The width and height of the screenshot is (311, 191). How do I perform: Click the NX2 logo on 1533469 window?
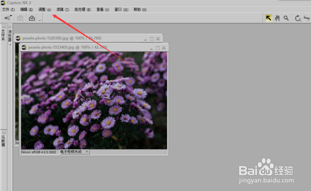tap(24, 47)
